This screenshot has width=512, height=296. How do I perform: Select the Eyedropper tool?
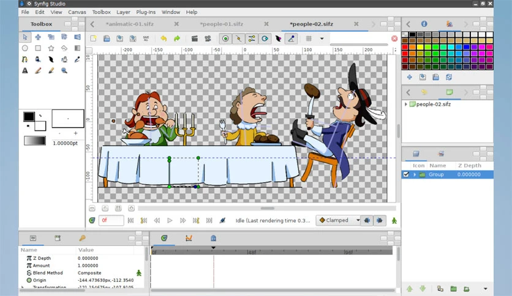(77, 59)
